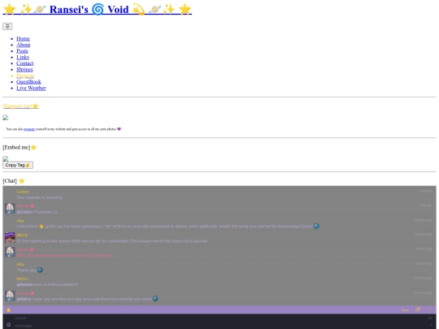Screen dimensions: 439x329
Task: Click the 'Your website is amazing' message
Action: pos(39,197)
